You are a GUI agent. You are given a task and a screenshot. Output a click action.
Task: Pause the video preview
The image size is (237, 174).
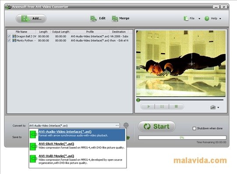pos(162,106)
